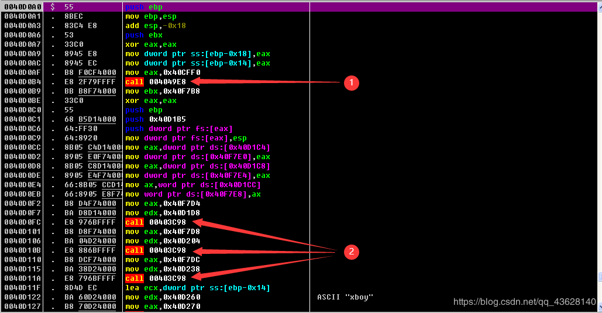Select the address cell 0040D122

(23, 297)
